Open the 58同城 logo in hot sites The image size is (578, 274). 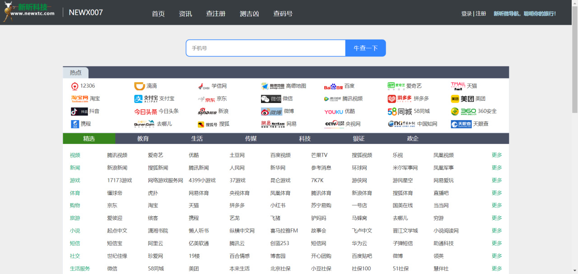tap(400, 111)
